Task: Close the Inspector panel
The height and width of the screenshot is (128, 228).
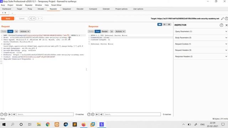Action: [227, 25]
